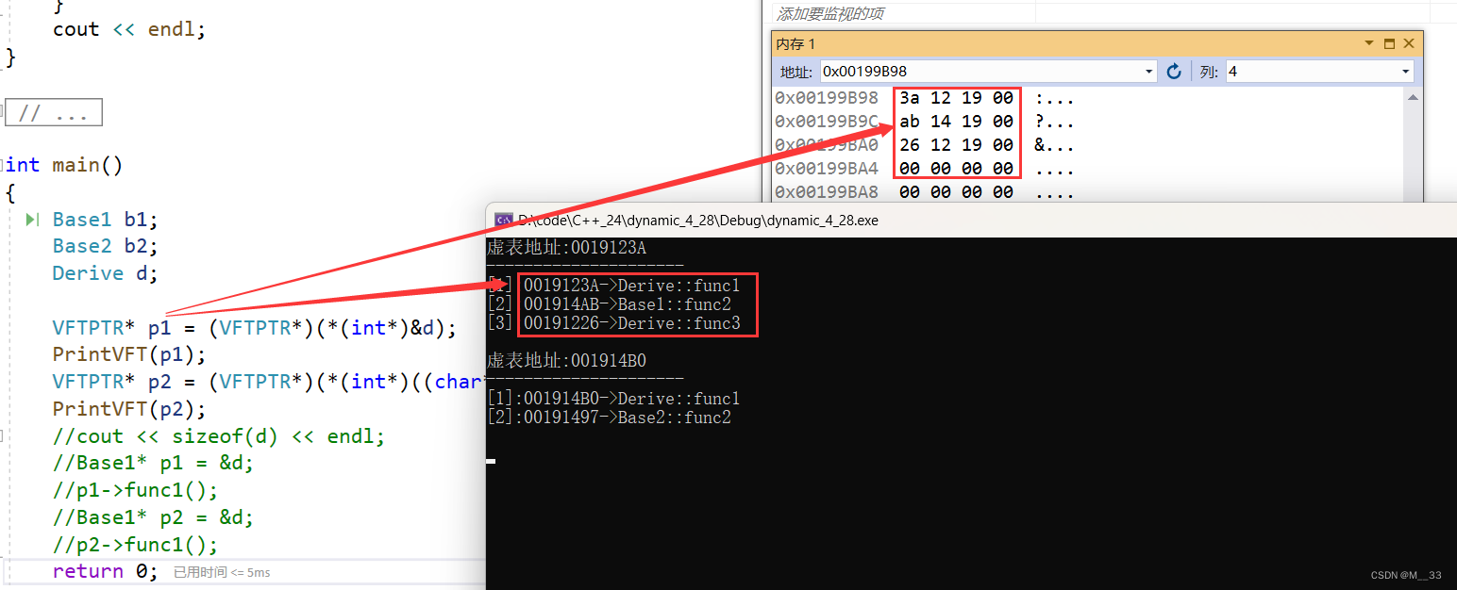Click the 'return 0;' statement
The width and height of the screenshot is (1457, 590).
106,572
